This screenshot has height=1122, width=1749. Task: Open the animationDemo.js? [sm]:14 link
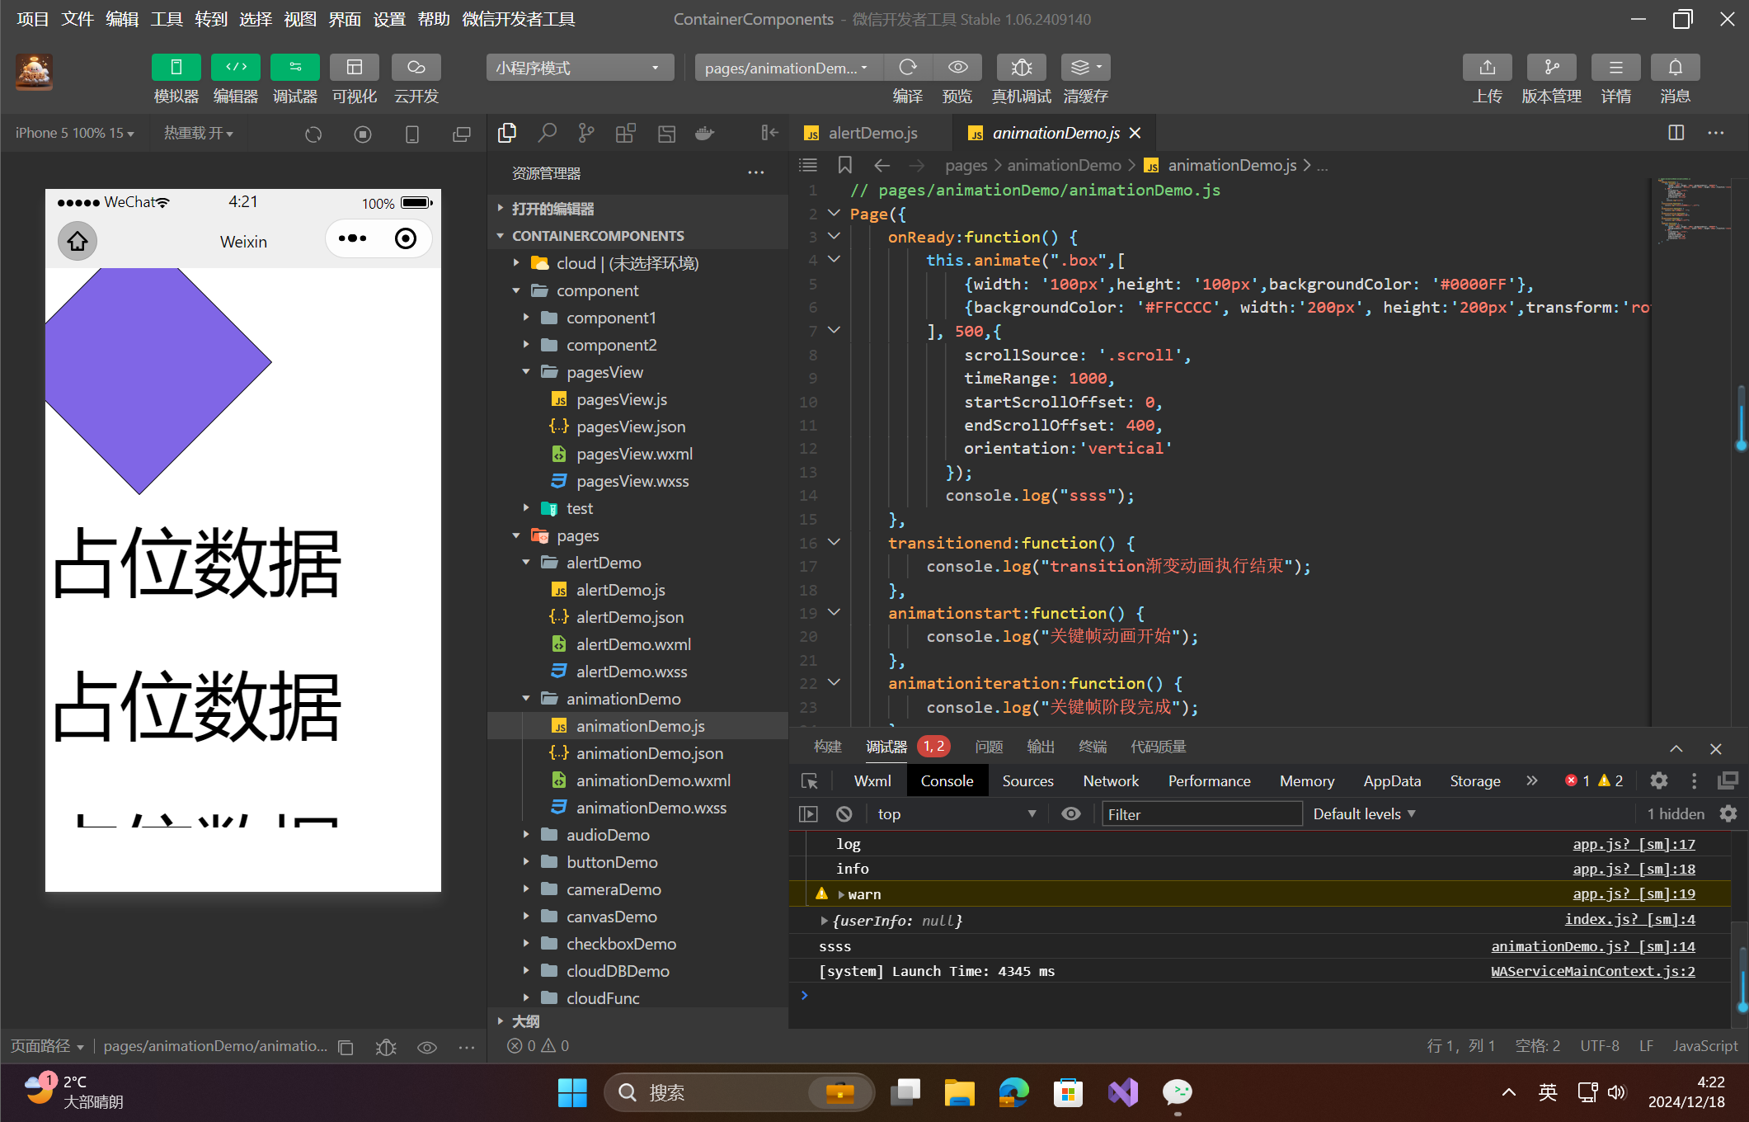1592,946
